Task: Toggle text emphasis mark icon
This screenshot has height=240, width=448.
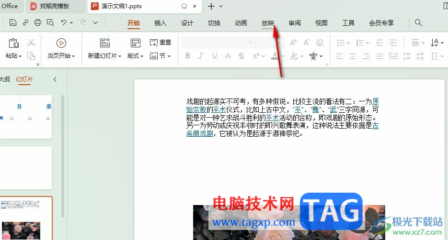Action: click(228, 56)
